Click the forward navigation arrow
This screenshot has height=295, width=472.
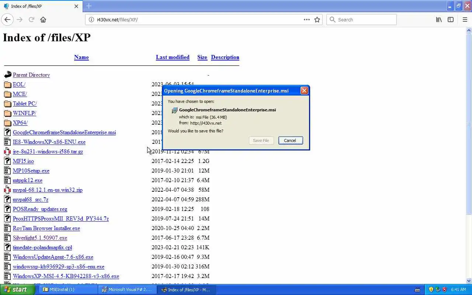[x=20, y=20]
